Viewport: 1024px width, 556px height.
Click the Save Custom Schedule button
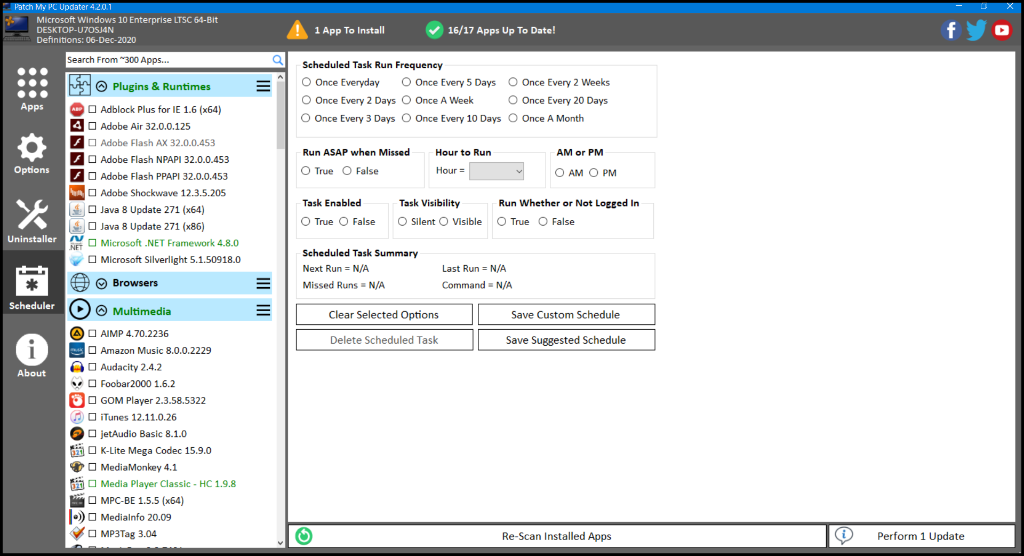(x=566, y=314)
